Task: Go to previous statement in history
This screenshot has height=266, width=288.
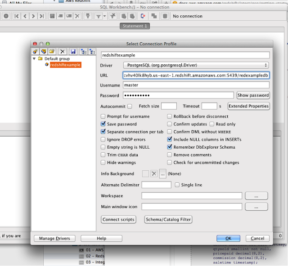Action: coord(25,16)
